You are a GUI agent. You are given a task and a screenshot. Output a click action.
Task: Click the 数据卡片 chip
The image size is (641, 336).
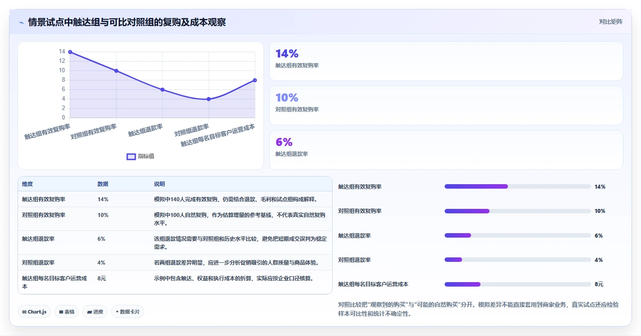(x=128, y=312)
